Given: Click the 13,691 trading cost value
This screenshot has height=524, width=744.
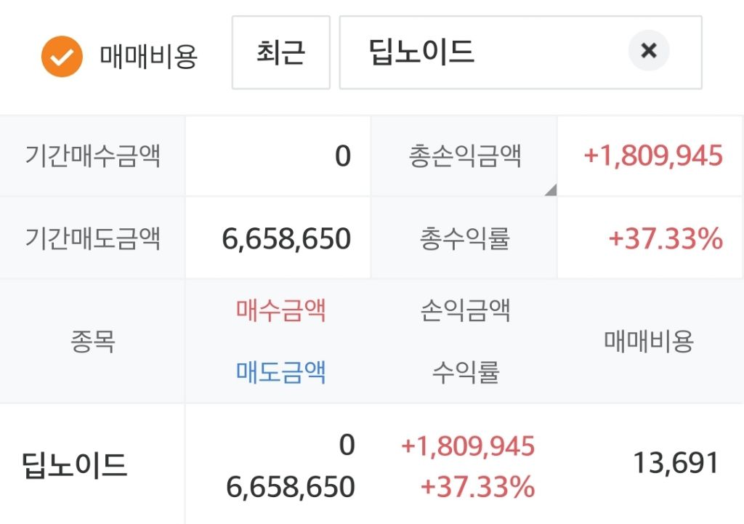Looking at the screenshot, I should [x=676, y=463].
